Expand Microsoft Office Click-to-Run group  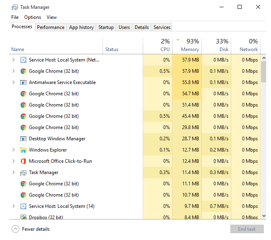pos(14,161)
